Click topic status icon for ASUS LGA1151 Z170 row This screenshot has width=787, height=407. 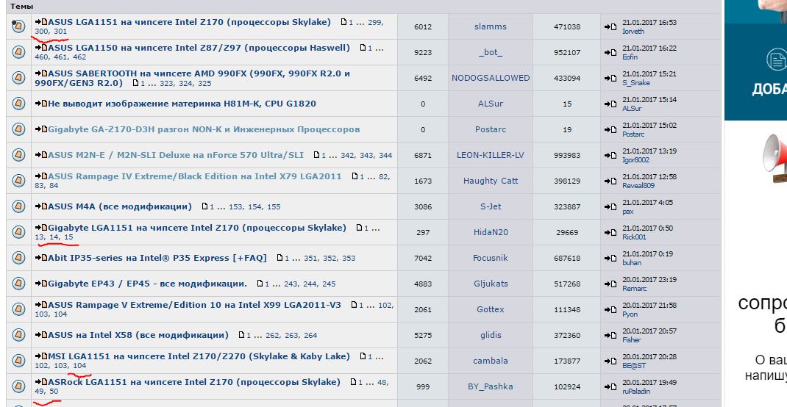(x=18, y=26)
